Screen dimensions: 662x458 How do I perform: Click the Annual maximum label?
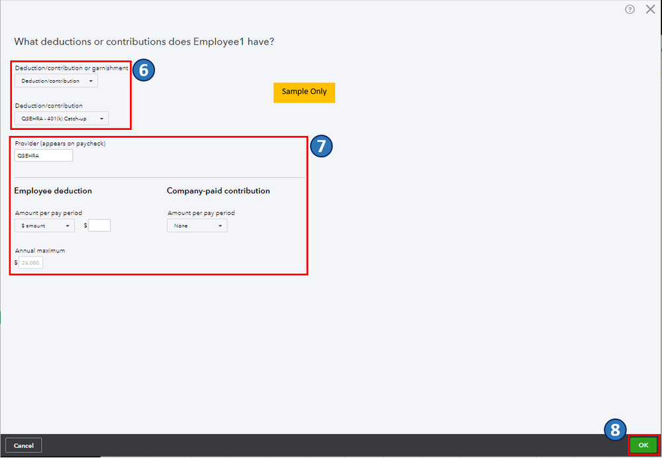(x=40, y=251)
